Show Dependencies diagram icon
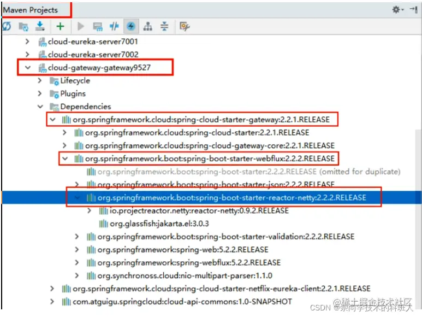Viewport: 422px width, 317px height. (148, 26)
